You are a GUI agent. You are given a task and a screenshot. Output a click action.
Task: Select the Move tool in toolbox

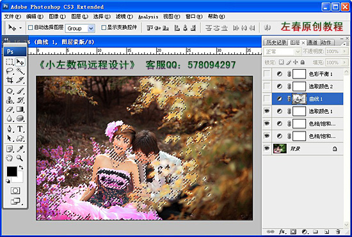(20, 62)
